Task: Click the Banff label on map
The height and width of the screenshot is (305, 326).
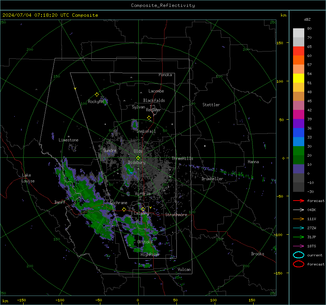Action: [60, 202]
